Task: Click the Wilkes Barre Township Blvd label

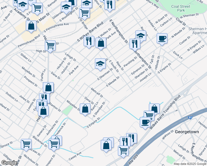Action: [165, 112]
